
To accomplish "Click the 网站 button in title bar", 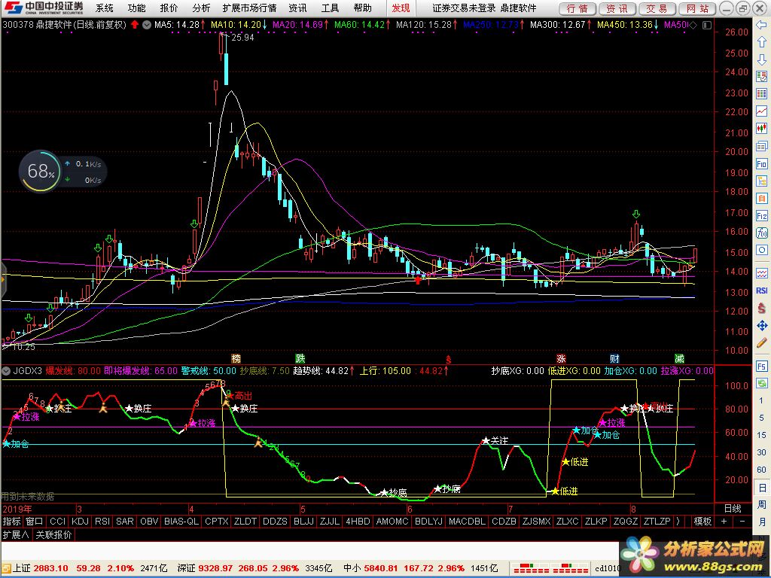I will [698, 8].
